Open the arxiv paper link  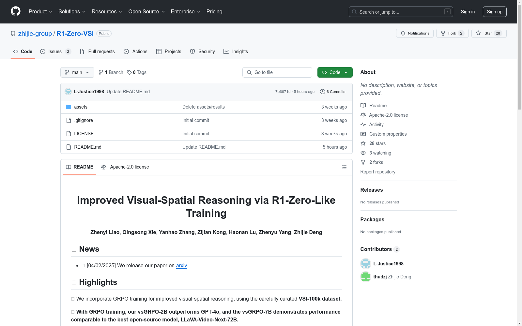pyautogui.click(x=181, y=265)
